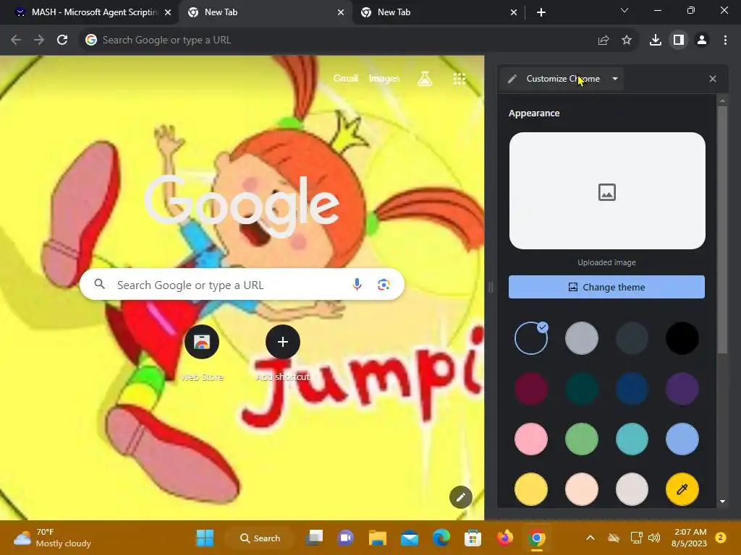Image resolution: width=741 pixels, height=555 pixels.
Task: Open the Images link
Action: 384,78
